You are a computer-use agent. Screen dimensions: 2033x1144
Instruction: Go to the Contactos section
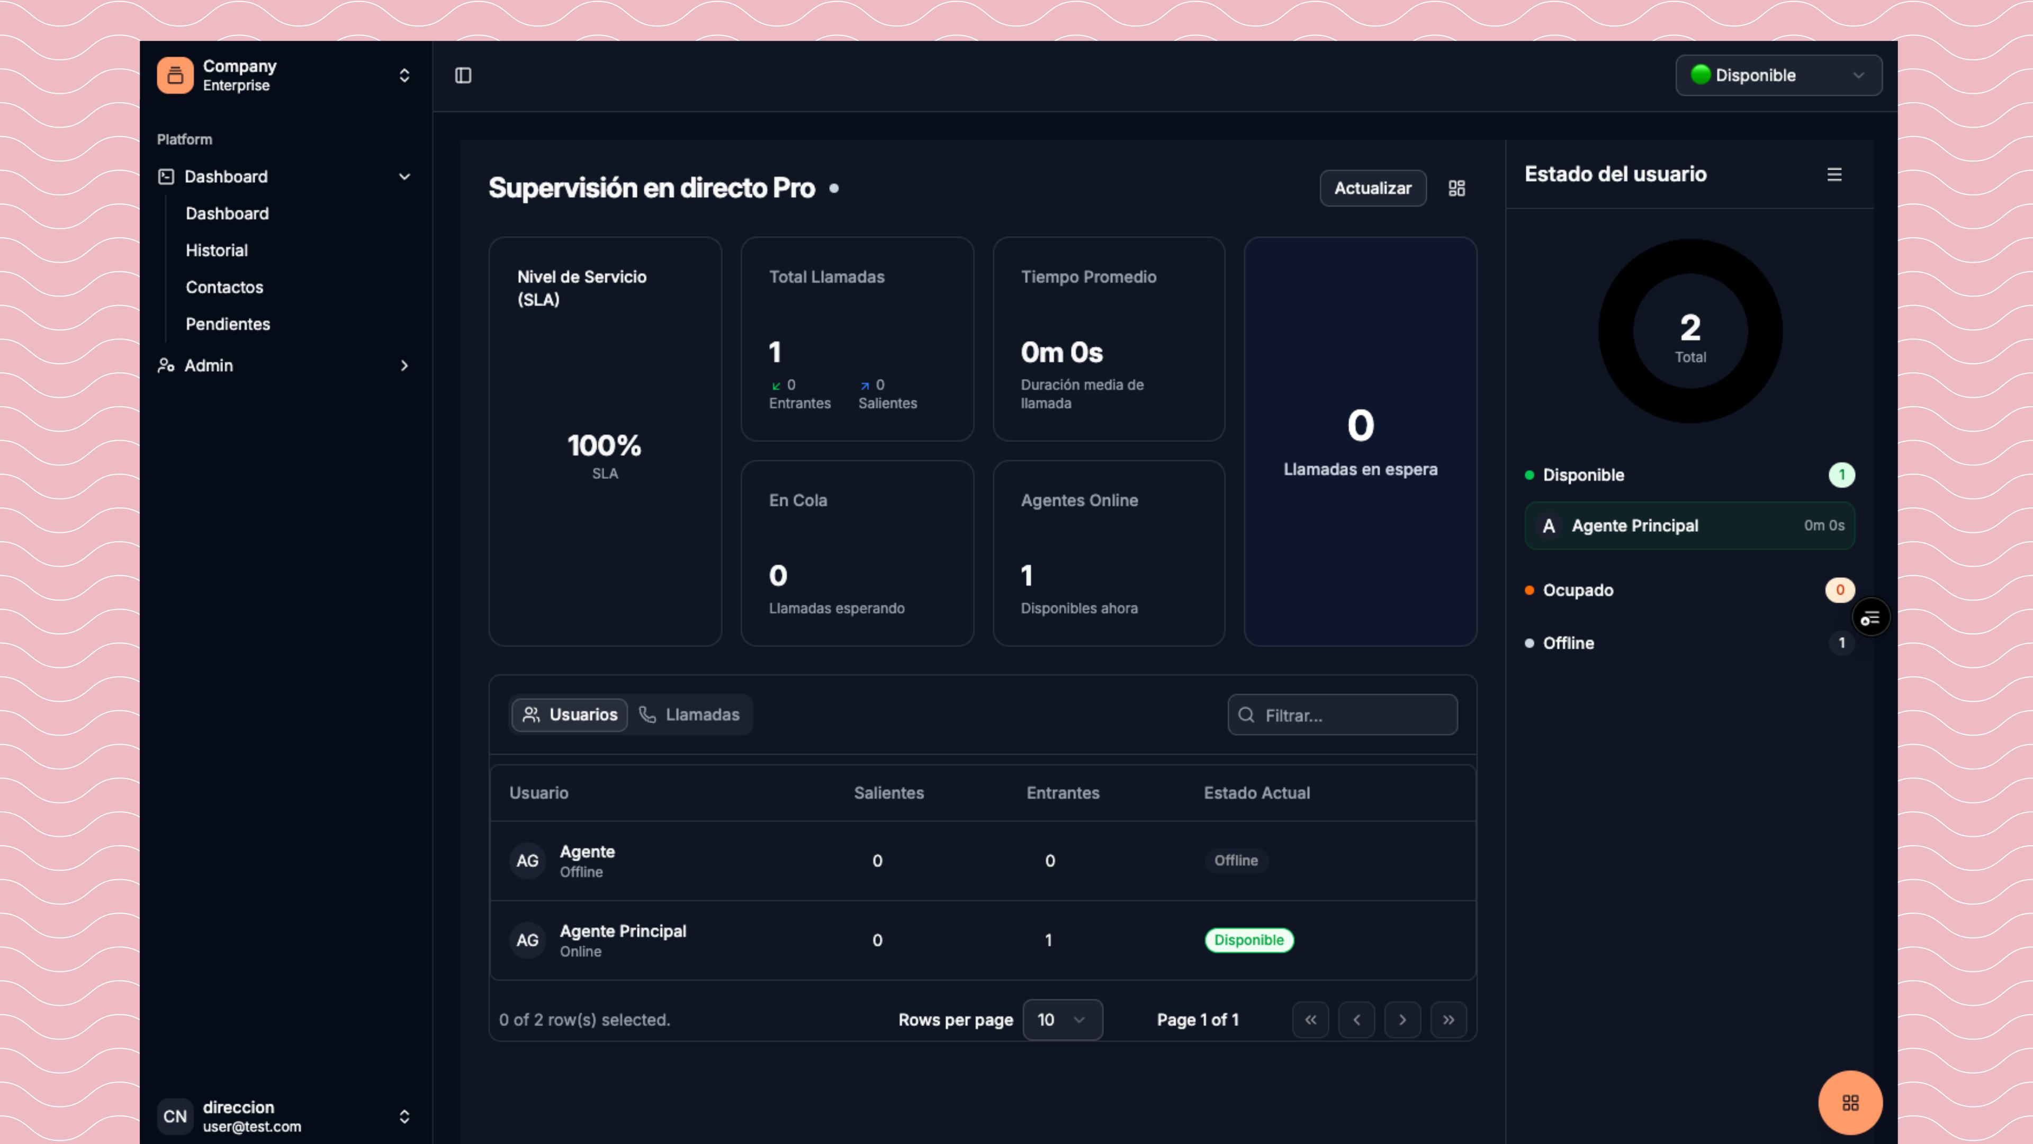pos(224,288)
